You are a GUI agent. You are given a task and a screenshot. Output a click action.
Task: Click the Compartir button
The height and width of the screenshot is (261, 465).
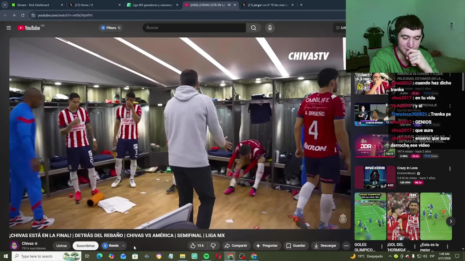coord(236,246)
